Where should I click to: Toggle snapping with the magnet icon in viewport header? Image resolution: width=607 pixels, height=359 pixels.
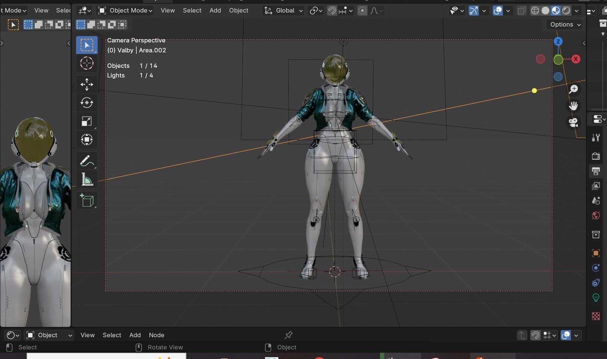coord(332,11)
